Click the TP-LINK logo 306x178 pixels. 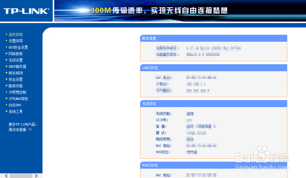click(x=26, y=11)
